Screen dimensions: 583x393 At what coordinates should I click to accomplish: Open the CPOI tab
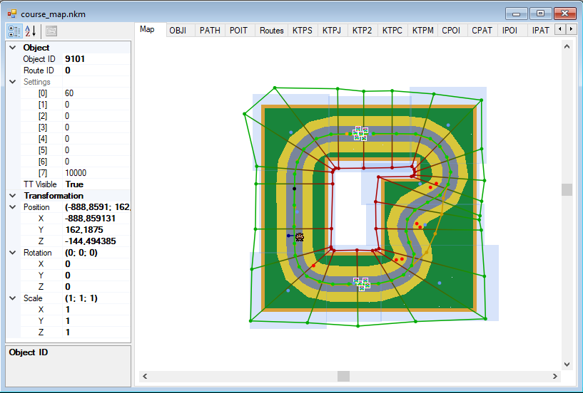click(451, 31)
